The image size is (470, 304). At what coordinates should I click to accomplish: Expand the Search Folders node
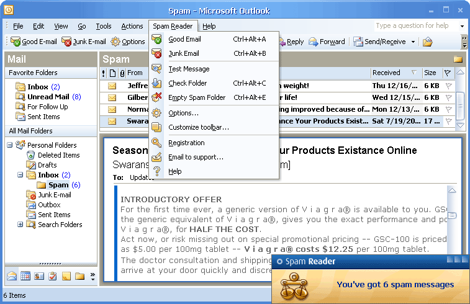click(x=20, y=225)
